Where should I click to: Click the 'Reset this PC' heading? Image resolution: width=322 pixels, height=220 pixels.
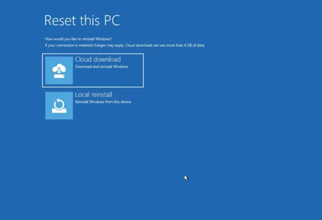tap(82, 20)
